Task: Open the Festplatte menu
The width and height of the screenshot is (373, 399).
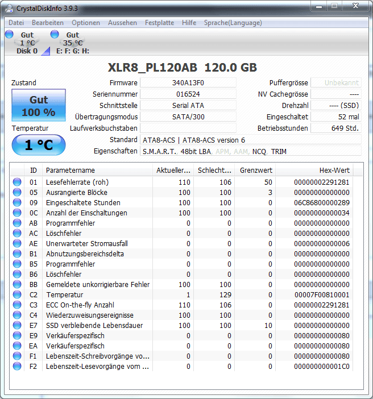Action: point(159,23)
